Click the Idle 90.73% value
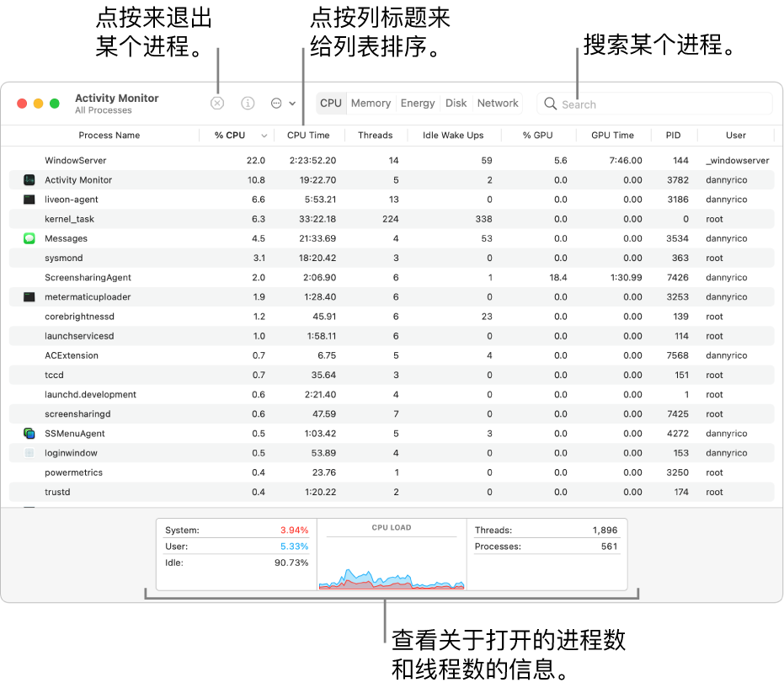 (x=291, y=563)
